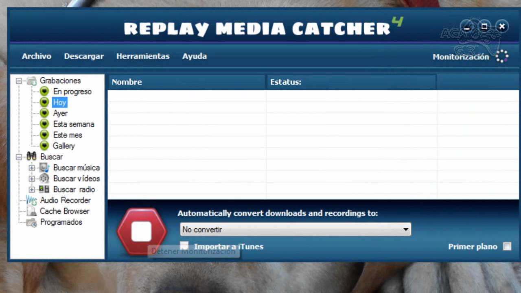Screen dimensions: 521x293
Task: Enable the Importar a iTunes checkbox
Action: pos(184,246)
